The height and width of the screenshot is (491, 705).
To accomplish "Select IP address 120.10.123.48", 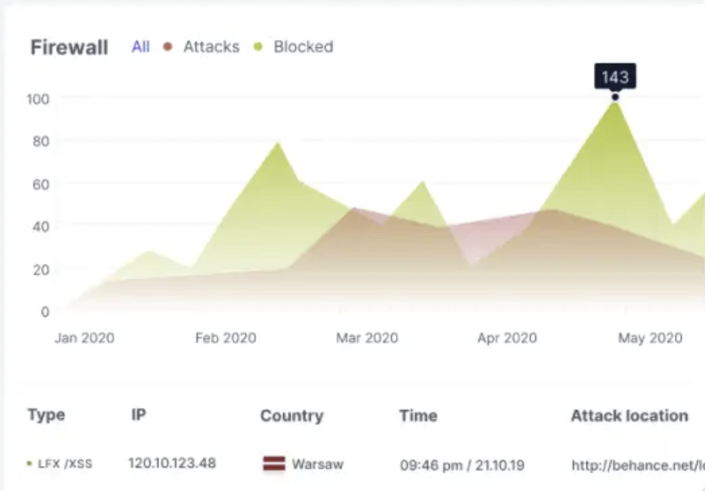I will pyautogui.click(x=172, y=463).
